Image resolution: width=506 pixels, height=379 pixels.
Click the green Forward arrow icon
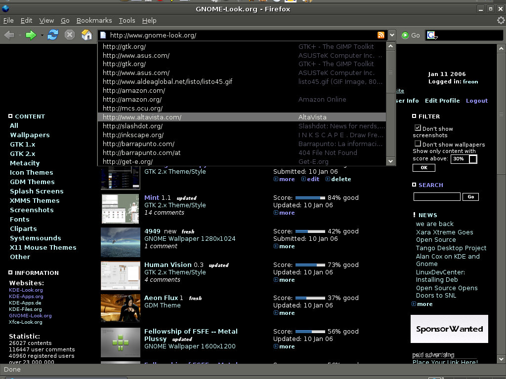pos(31,35)
